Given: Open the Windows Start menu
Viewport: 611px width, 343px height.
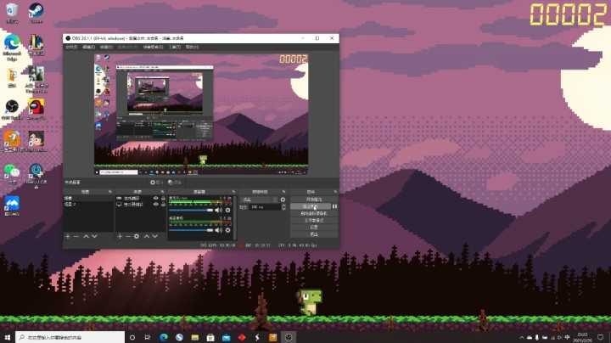Looking at the screenshot, I should [8, 337].
